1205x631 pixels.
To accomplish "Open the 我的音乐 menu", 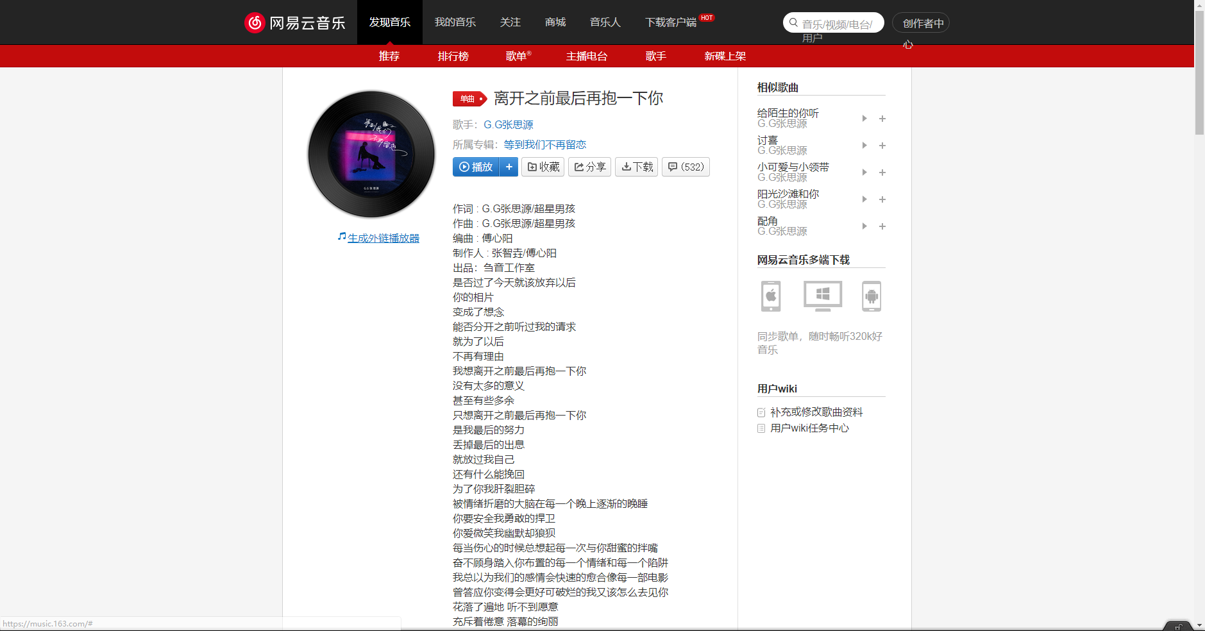I will pyautogui.click(x=456, y=22).
